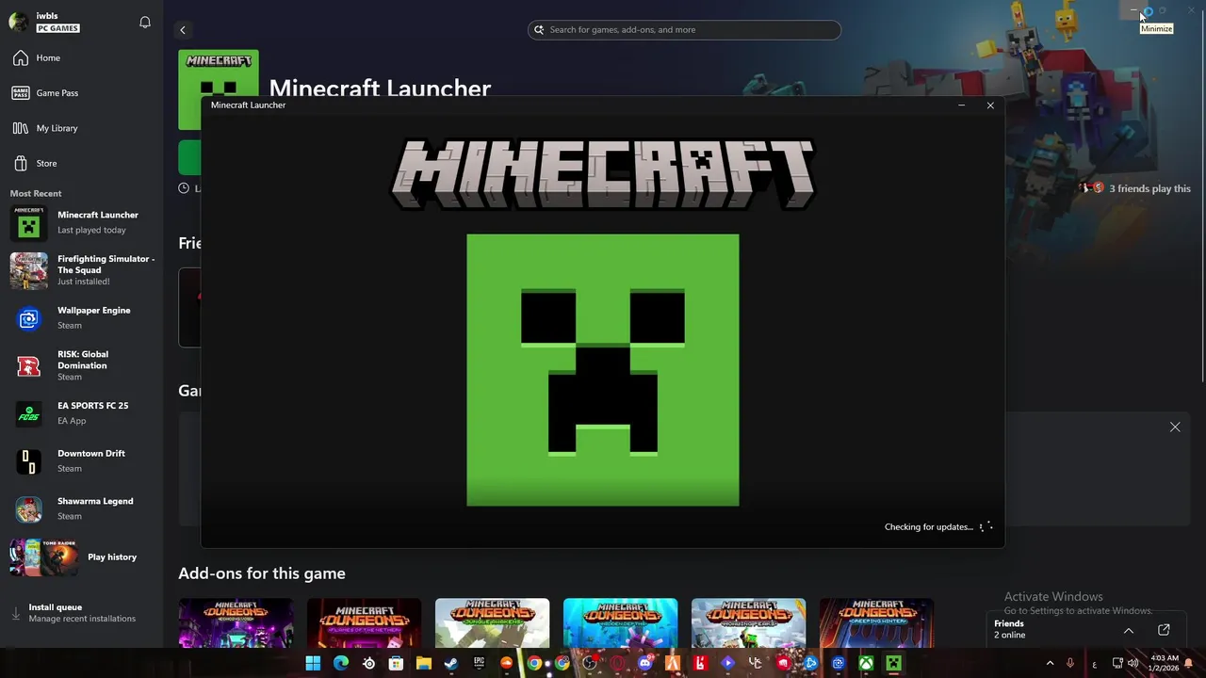Open Creeping Winter add-on thumbnail

pyautogui.click(x=876, y=622)
